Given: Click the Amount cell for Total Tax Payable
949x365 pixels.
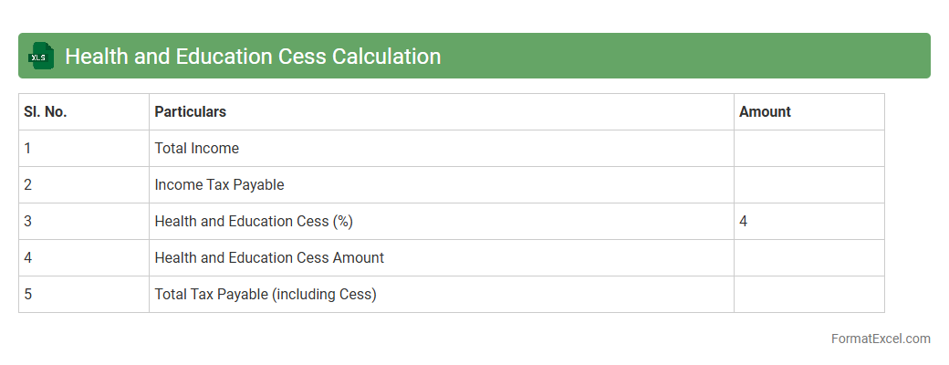Looking at the screenshot, I should (808, 295).
